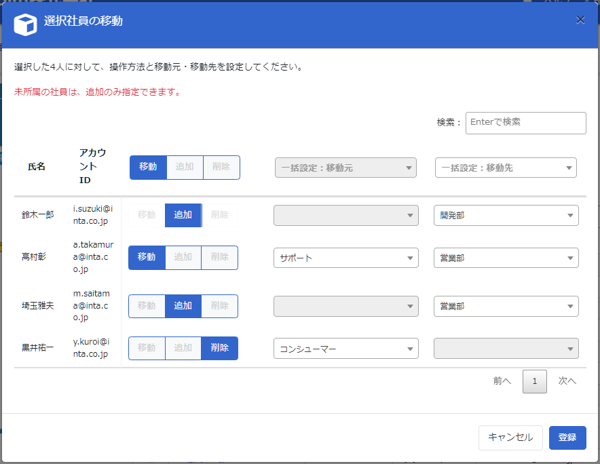Open 黒井祐一's コンシューマー source dropdown
The image size is (600, 464).
[345, 349]
